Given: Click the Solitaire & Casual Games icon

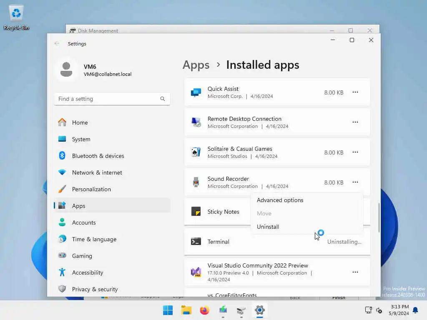Looking at the screenshot, I should (196, 152).
